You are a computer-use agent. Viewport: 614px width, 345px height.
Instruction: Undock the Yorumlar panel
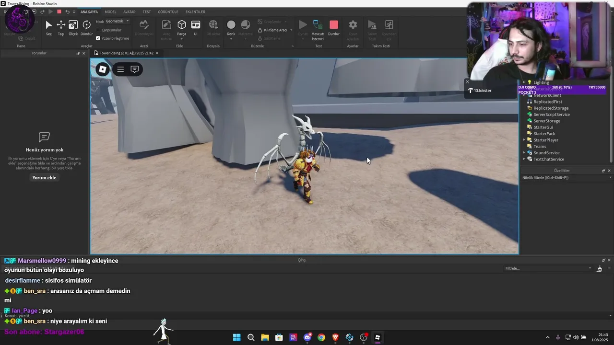pos(78,53)
